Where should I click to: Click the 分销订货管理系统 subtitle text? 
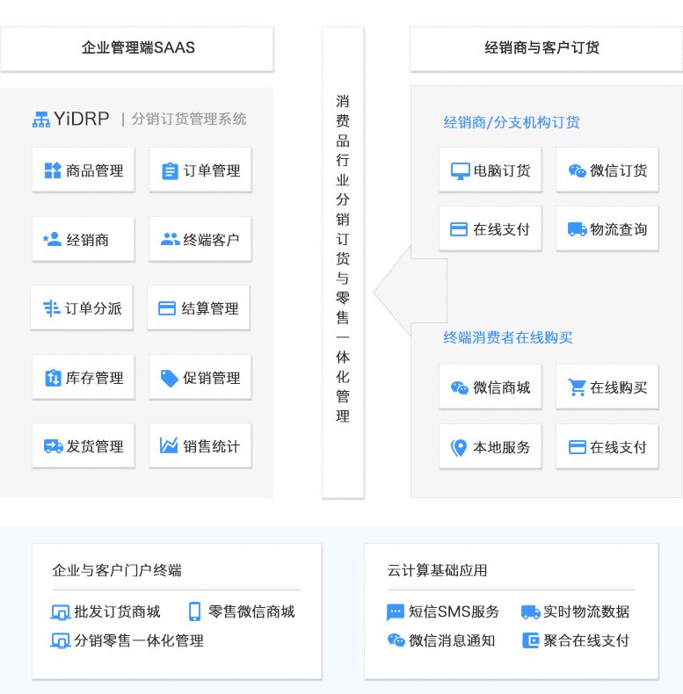pyautogui.click(x=189, y=119)
